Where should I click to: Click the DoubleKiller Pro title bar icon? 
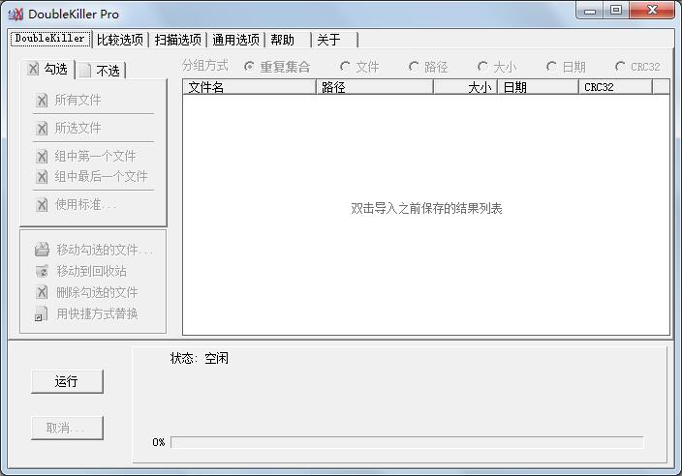click(15, 14)
